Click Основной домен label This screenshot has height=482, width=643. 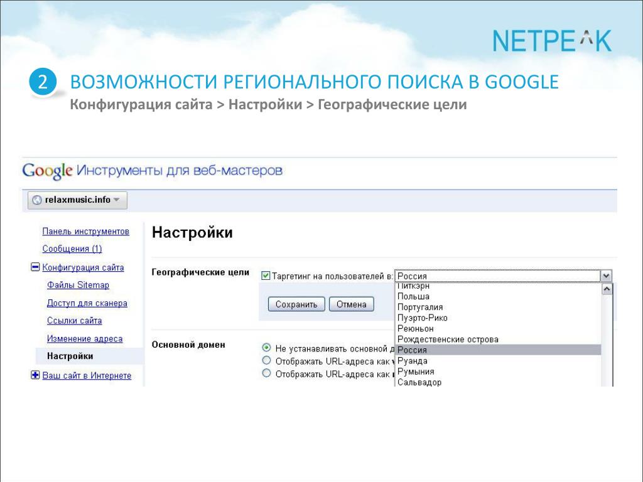[x=188, y=345]
